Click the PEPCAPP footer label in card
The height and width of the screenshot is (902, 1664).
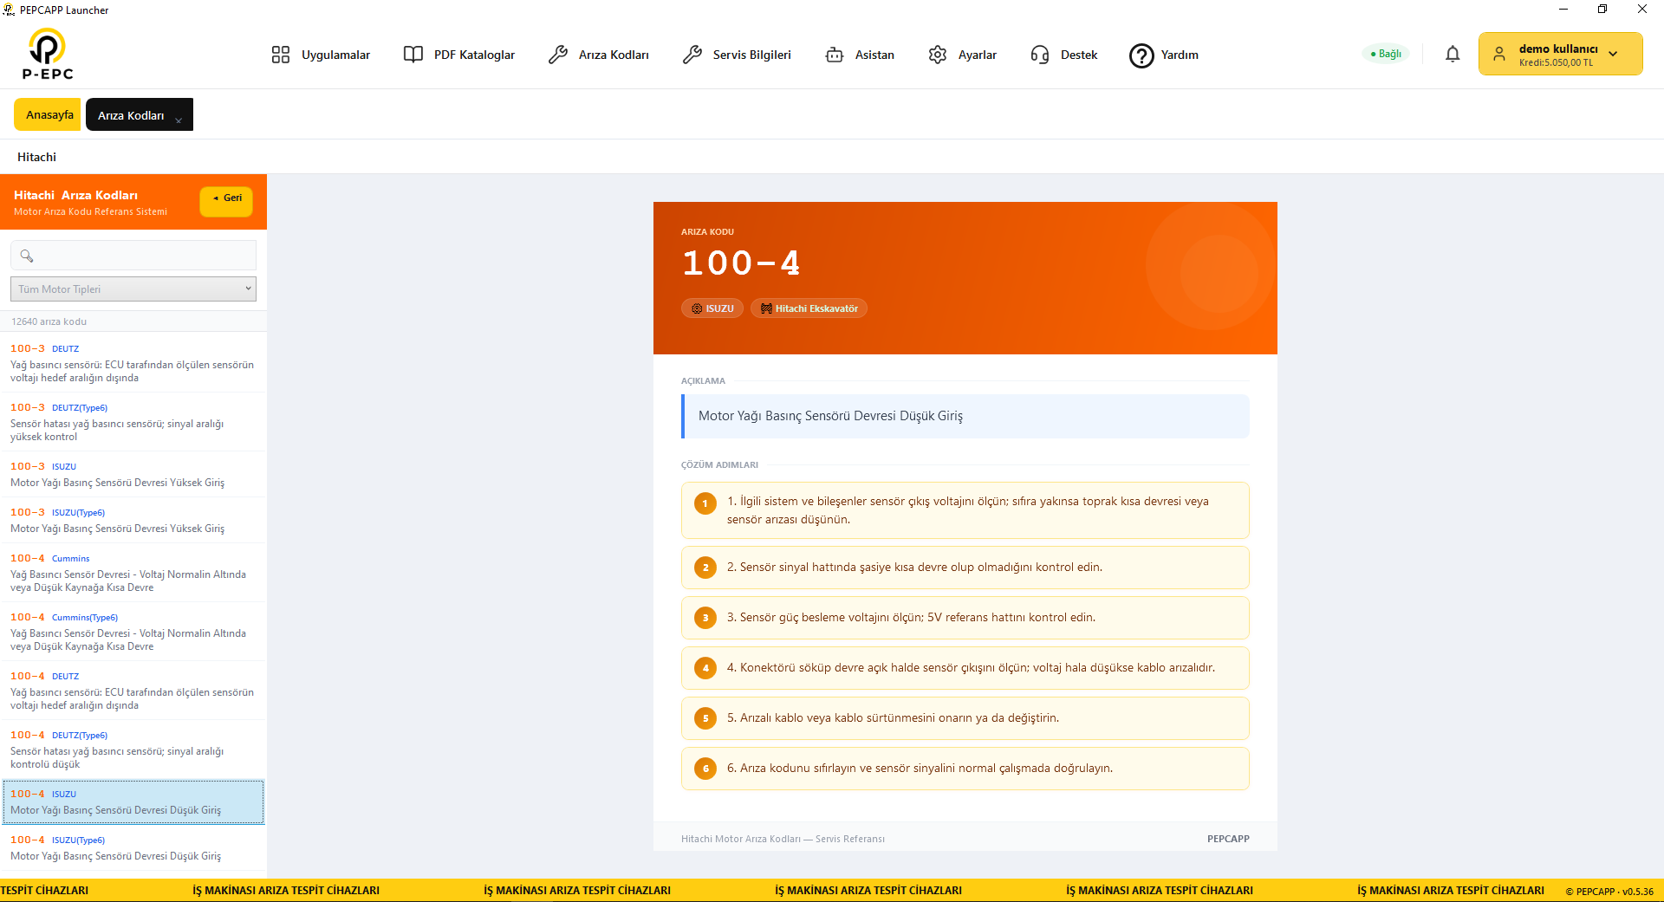pos(1228,839)
